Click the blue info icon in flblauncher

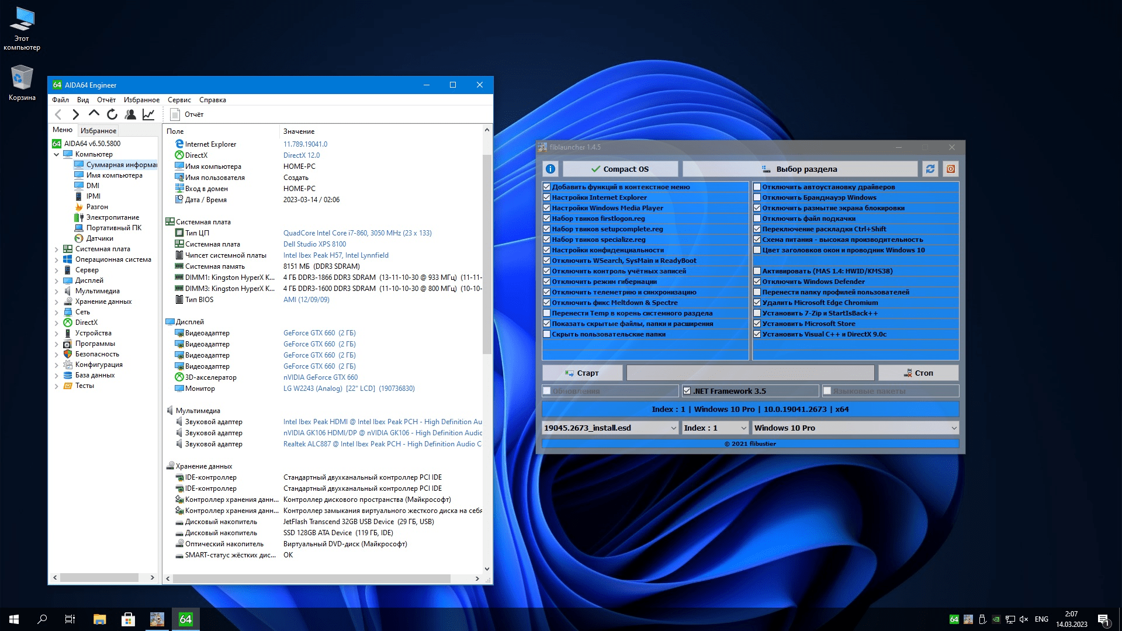[x=550, y=169]
